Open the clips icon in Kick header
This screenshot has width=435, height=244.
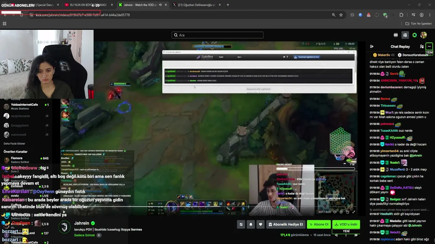pos(396,35)
